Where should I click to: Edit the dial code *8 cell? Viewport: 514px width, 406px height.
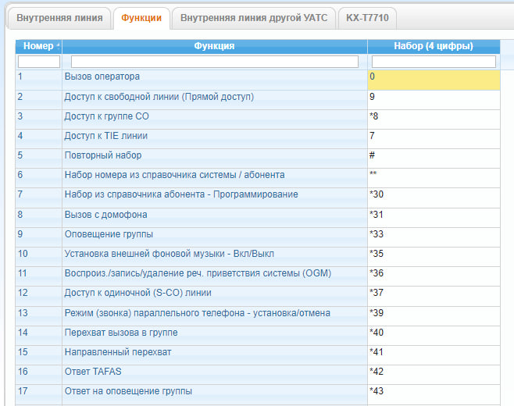[x=434, y=119]
